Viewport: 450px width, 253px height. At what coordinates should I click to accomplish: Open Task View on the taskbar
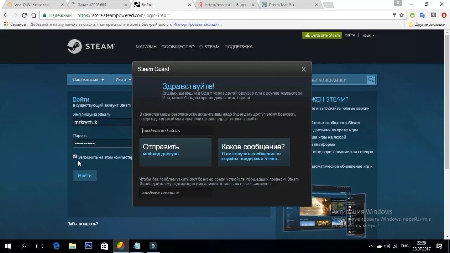(x=40, y=246)
